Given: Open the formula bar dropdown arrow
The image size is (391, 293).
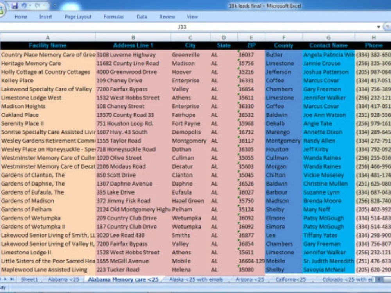Looking at the screenshot, I should pos(378,27).
